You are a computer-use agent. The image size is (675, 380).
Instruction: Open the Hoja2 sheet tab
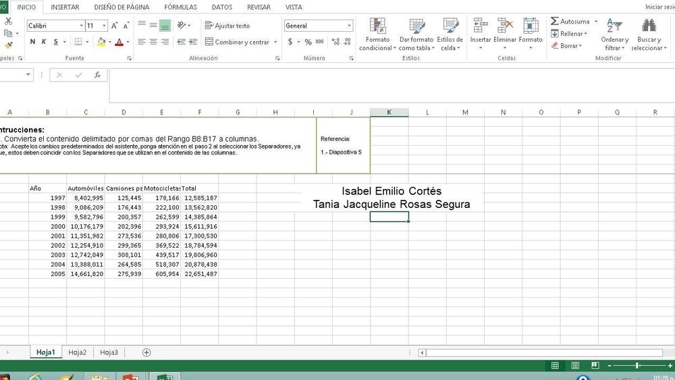pyautogui.click(x=77, y=352)
